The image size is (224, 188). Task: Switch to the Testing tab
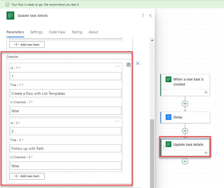77,32
